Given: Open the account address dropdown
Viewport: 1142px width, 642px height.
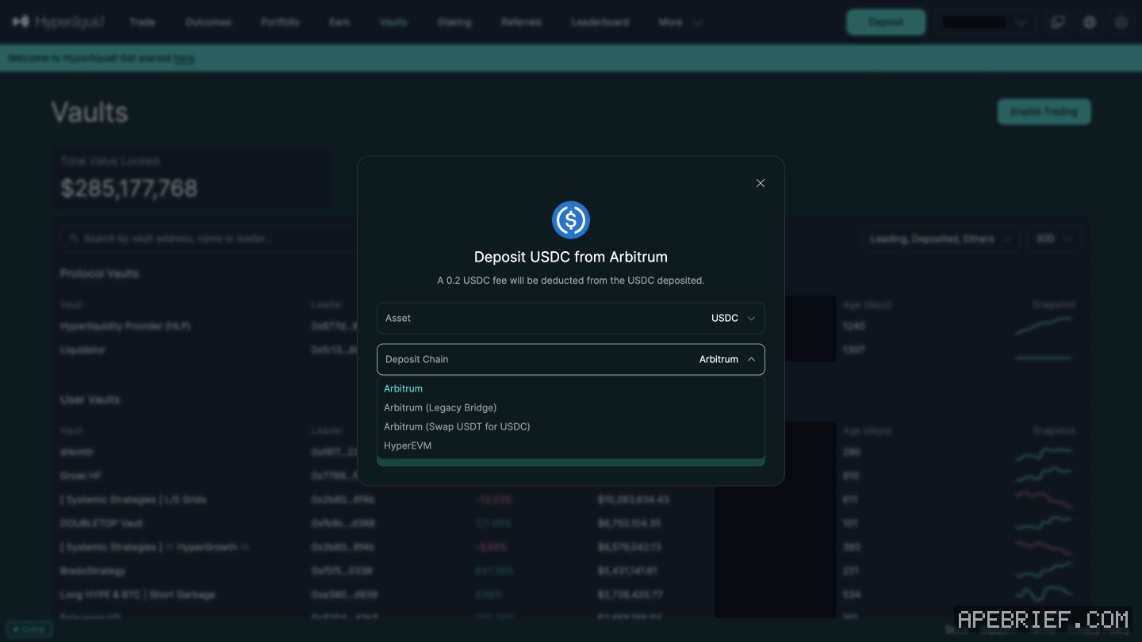Looking at the screenshot, I should click(984, 22).
